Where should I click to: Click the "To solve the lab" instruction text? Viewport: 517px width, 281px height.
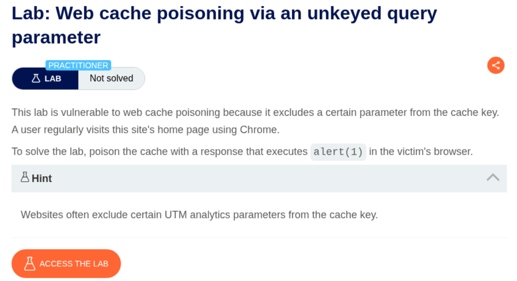[x=159, y=152]
